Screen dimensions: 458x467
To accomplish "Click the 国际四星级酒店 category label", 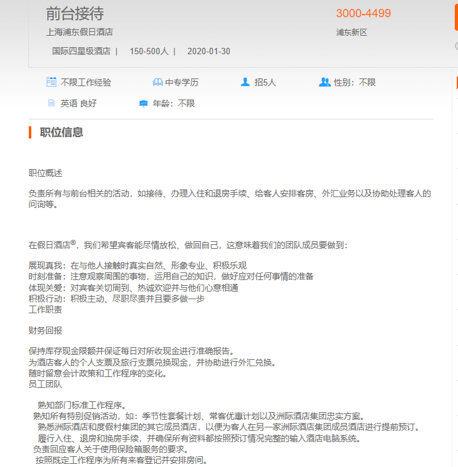I will (81, 51).
